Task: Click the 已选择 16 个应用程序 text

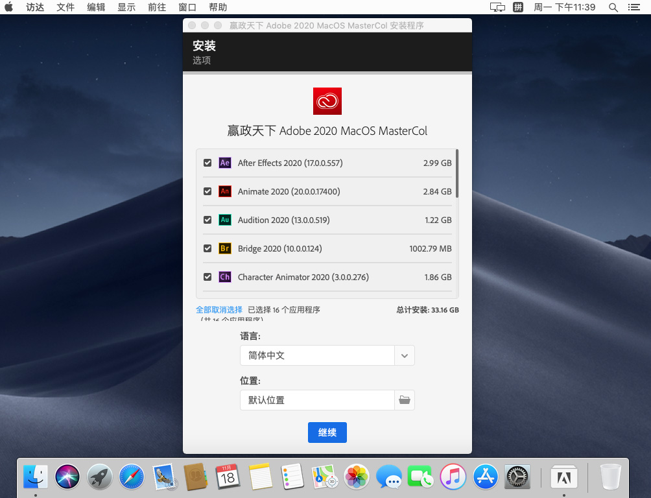Action: [284, 310]
